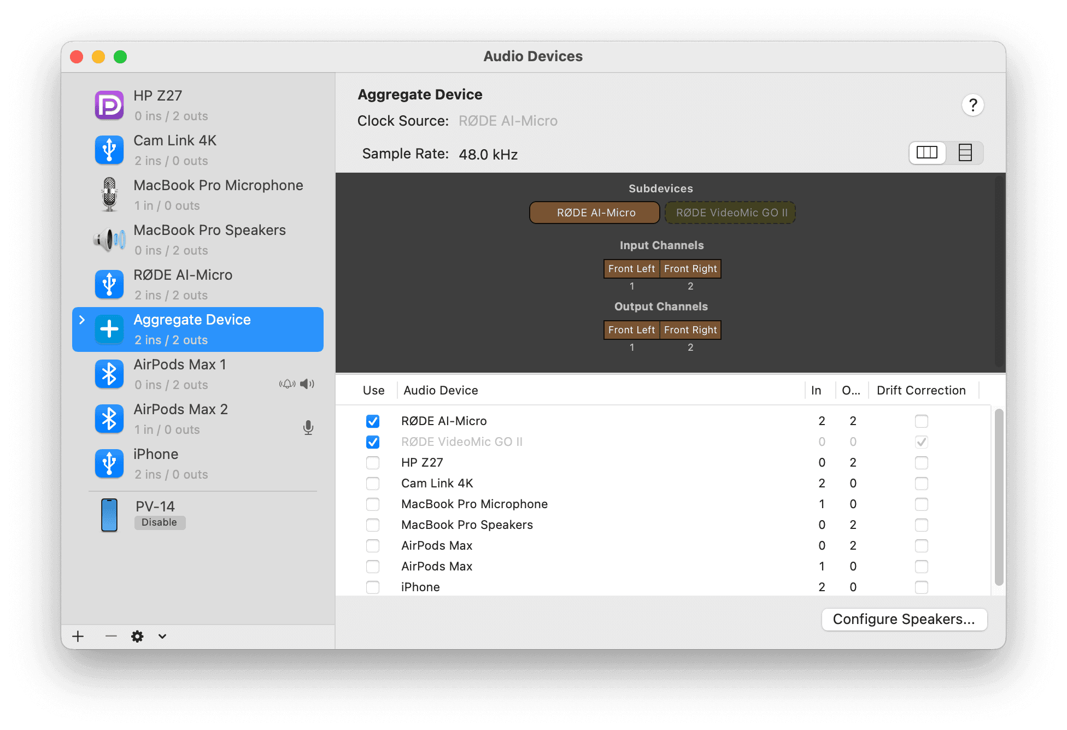Uncheck Use for RØDE AI-Micro
The width and height of the screenshot is (1067, 730).
click(373, 421)
